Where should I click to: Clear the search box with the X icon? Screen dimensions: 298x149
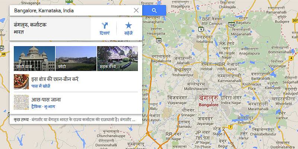point(136,10)
